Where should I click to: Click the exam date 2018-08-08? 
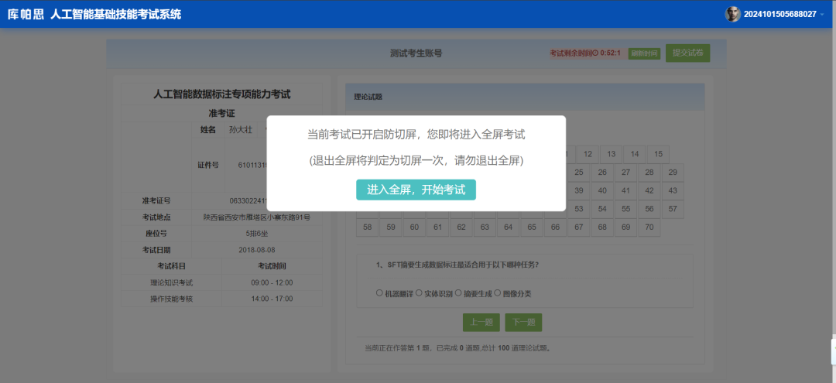click(257, 250)
